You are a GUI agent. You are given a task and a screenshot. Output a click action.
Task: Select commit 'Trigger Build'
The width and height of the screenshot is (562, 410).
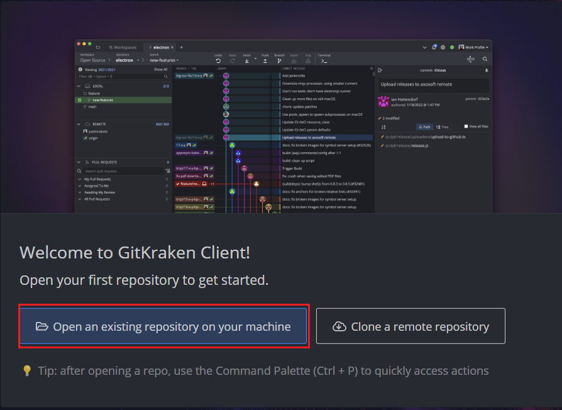point(292,168)
